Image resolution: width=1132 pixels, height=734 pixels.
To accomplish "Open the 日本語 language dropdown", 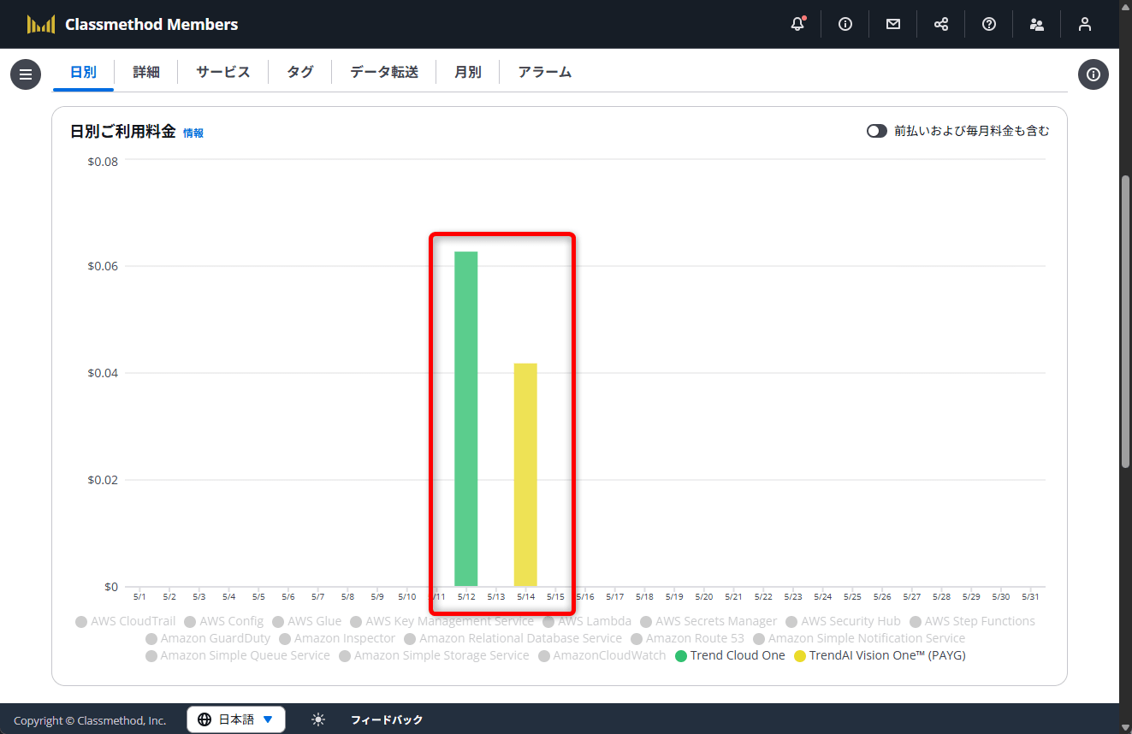I will [x=236, y=719].
